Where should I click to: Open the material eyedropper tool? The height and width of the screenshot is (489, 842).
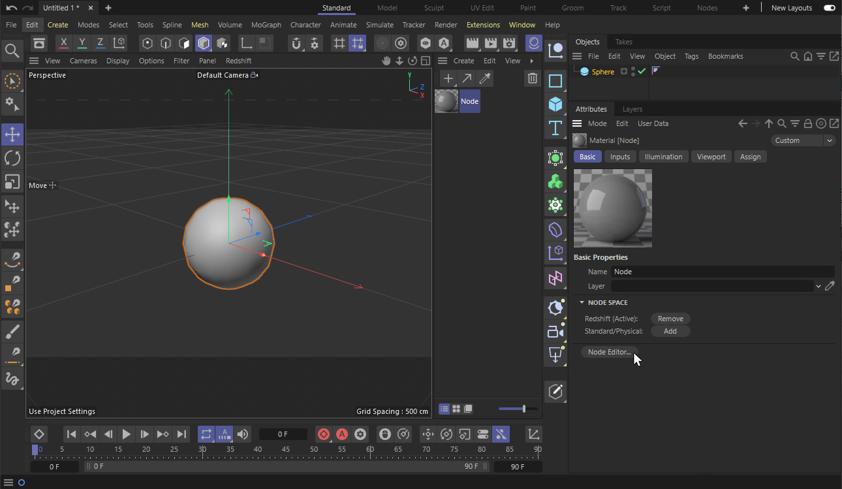coord(485,78)
